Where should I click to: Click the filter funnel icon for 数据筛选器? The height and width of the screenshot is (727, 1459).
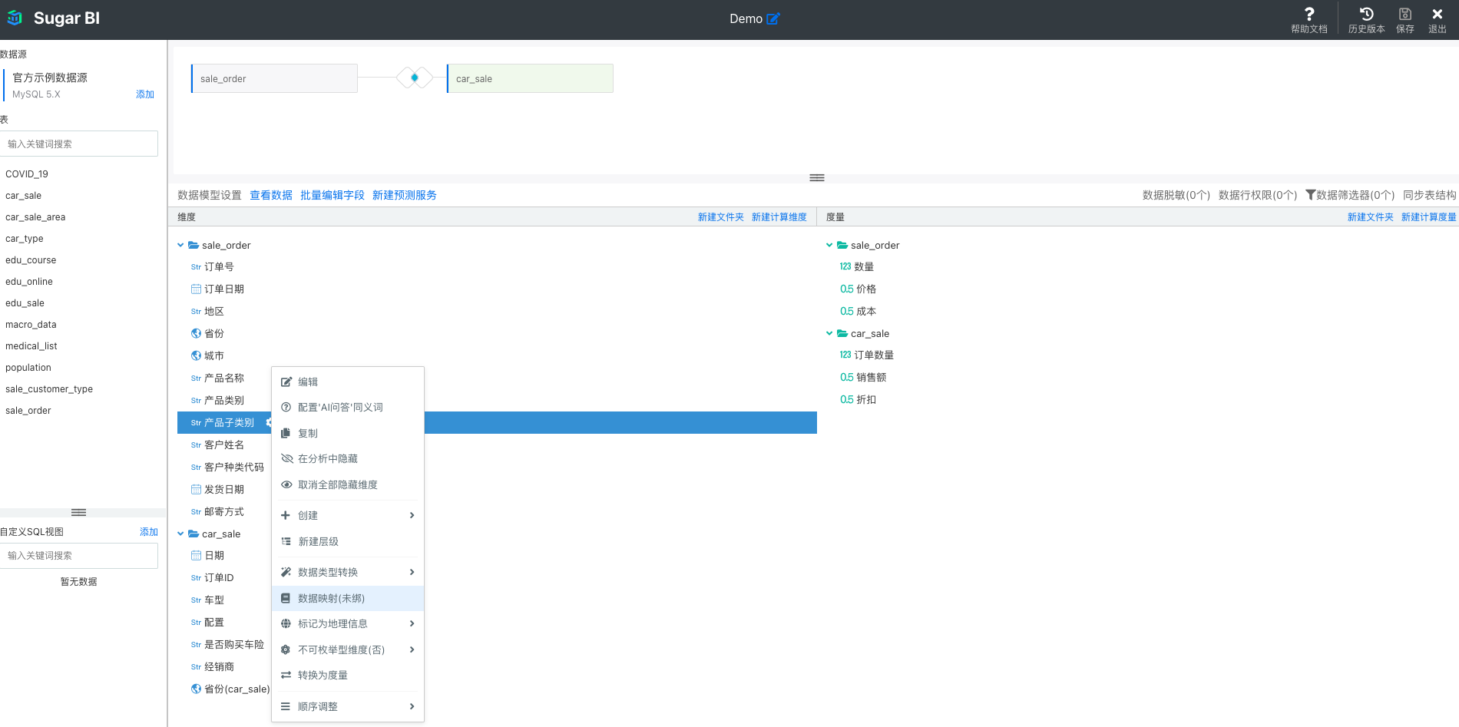click(x=1311, y=195)
